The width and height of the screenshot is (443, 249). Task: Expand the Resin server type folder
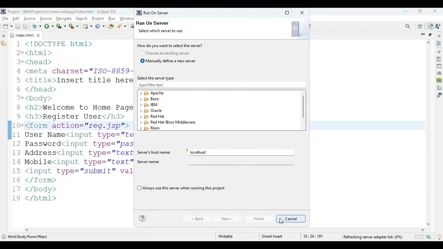tap(141, 128)
